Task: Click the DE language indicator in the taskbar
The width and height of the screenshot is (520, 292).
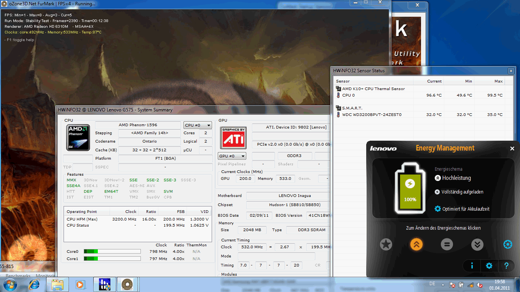Action: pos(432,284)
